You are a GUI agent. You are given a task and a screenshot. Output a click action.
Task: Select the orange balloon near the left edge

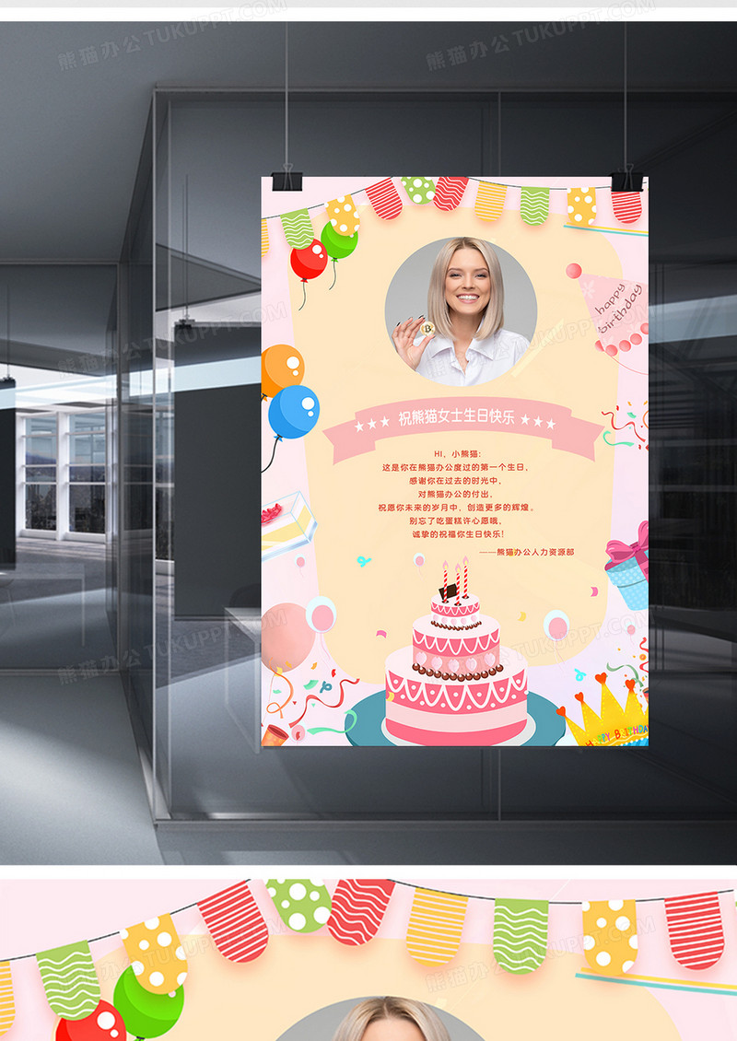(283, 366)
